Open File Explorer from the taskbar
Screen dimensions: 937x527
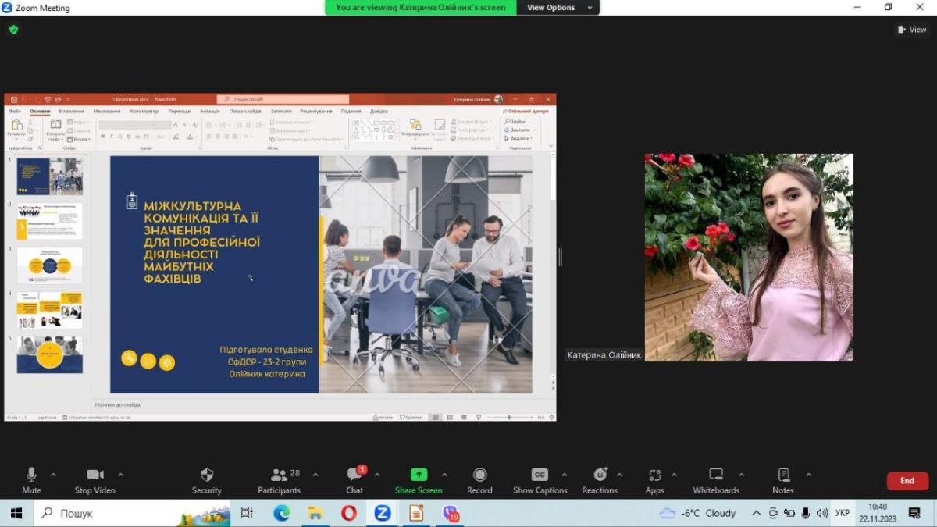(x=315, y=513)
